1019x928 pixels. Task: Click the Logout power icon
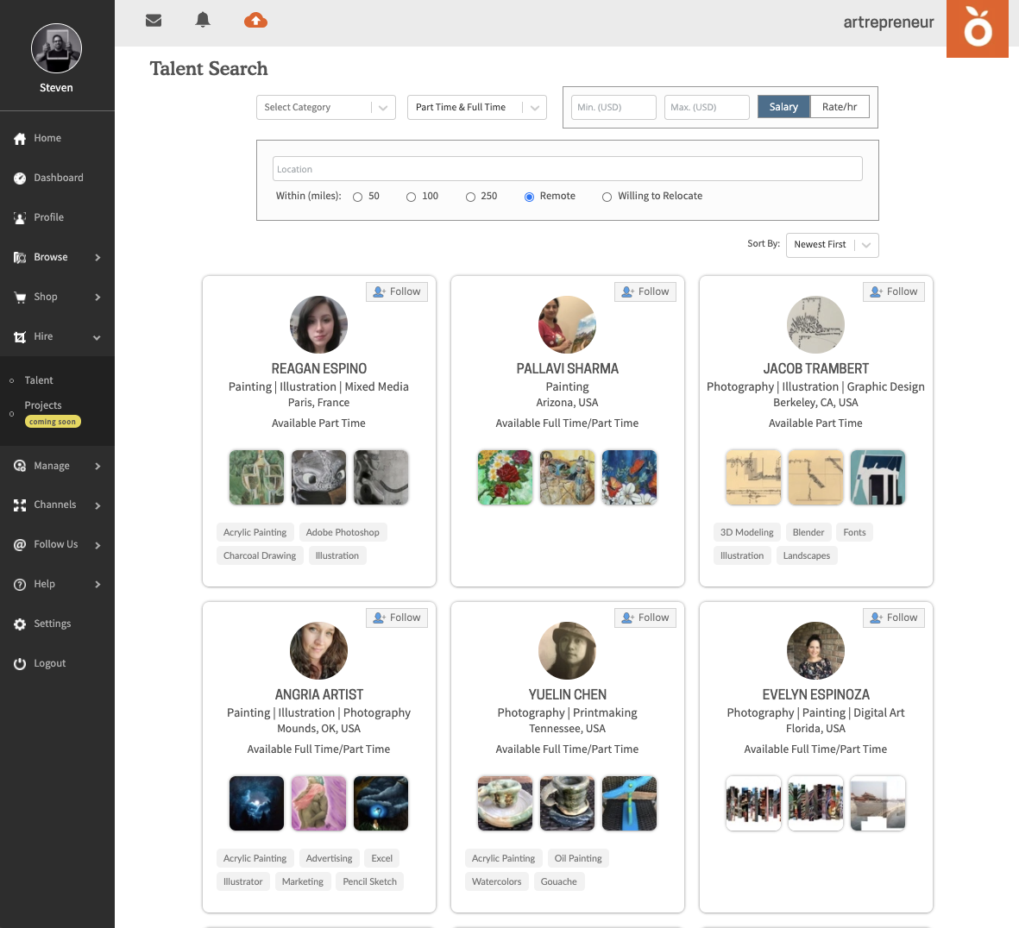(20, 663)
